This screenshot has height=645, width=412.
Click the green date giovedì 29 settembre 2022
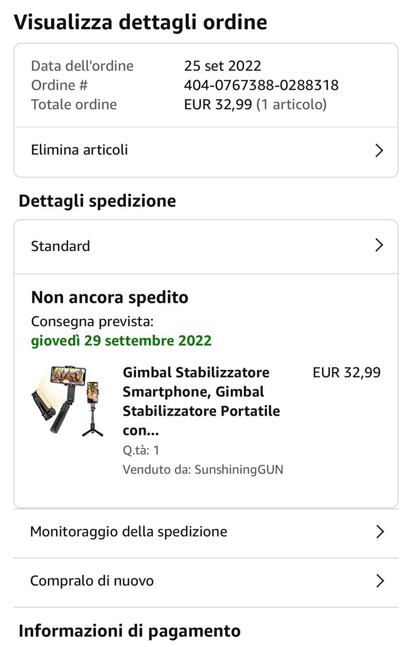tap(121, 341)
